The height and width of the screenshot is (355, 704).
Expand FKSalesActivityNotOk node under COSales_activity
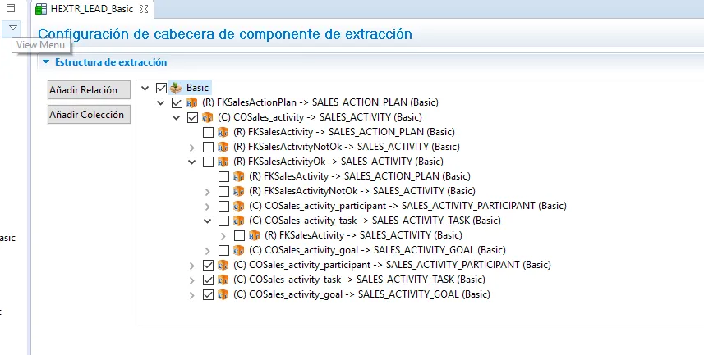tap(191, 147)
